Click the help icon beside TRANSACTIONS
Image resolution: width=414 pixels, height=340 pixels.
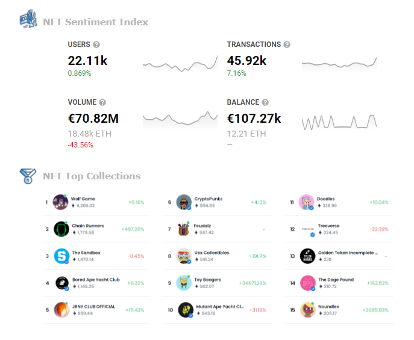(287, 45)
